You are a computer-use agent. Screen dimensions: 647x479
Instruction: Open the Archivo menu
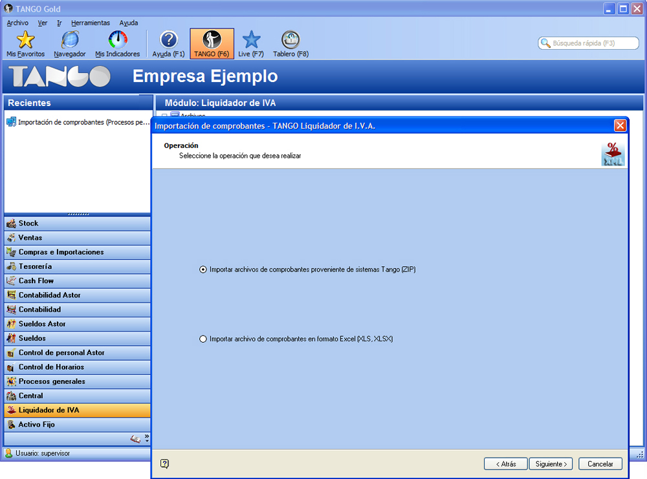[17, 23]
